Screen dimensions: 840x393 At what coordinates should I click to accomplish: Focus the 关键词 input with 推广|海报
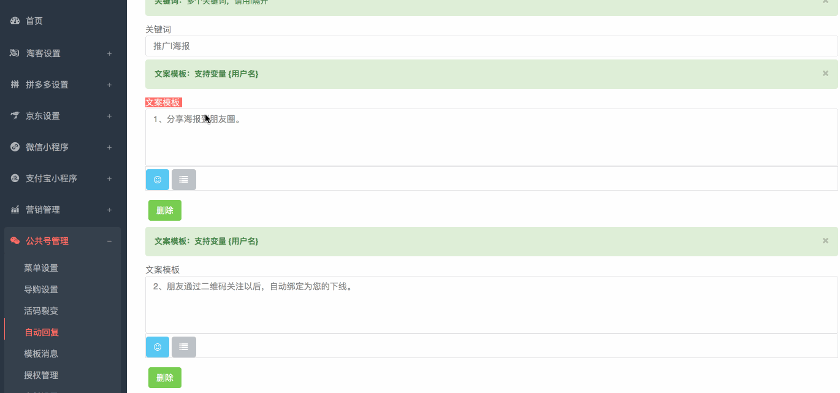point(492,46)
